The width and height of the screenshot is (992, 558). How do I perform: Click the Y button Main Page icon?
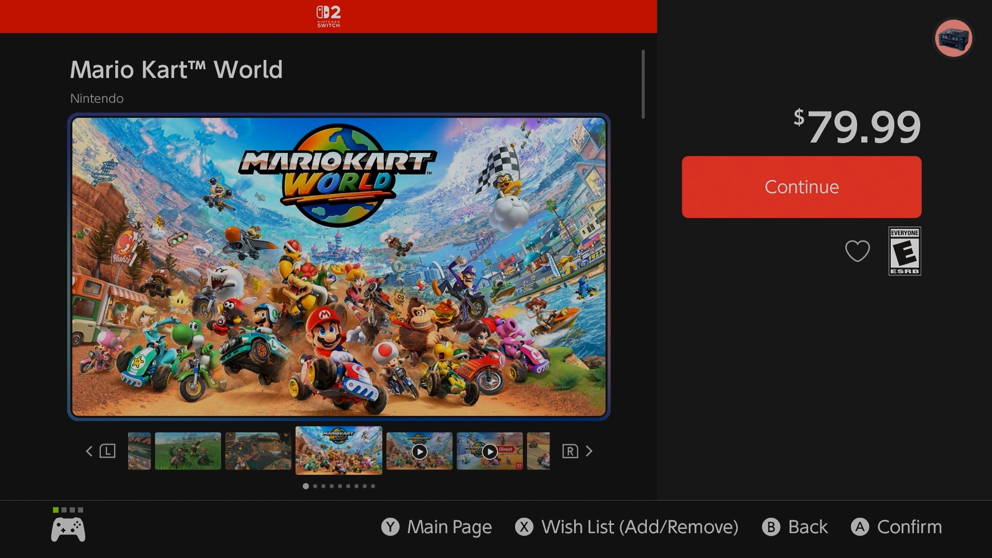click(x=390, y=527)
